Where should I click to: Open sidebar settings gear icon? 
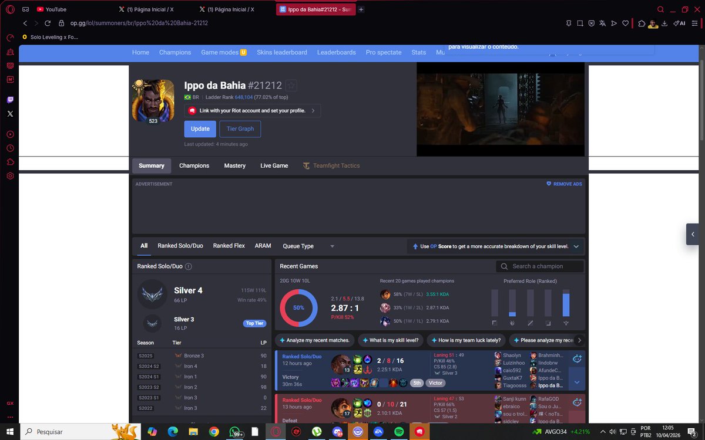10,176
